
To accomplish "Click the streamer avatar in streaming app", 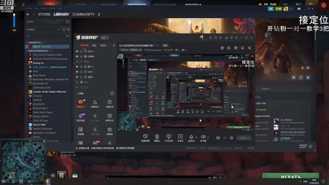I will pos(202,38).
